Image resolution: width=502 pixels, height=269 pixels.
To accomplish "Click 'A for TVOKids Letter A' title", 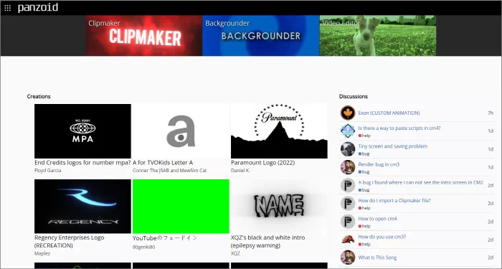I will (163, 163).
